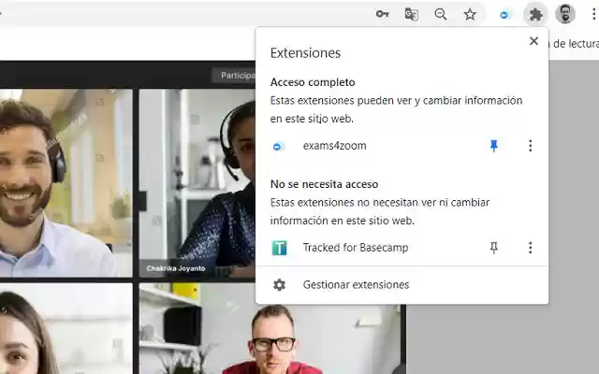Open pinned exams4zoom extension in toolbar

click(504, 15)
